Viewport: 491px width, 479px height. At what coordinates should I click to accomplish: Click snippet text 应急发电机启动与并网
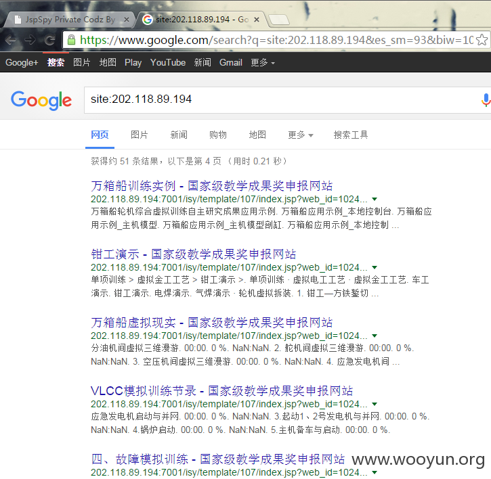click(135, 417)
